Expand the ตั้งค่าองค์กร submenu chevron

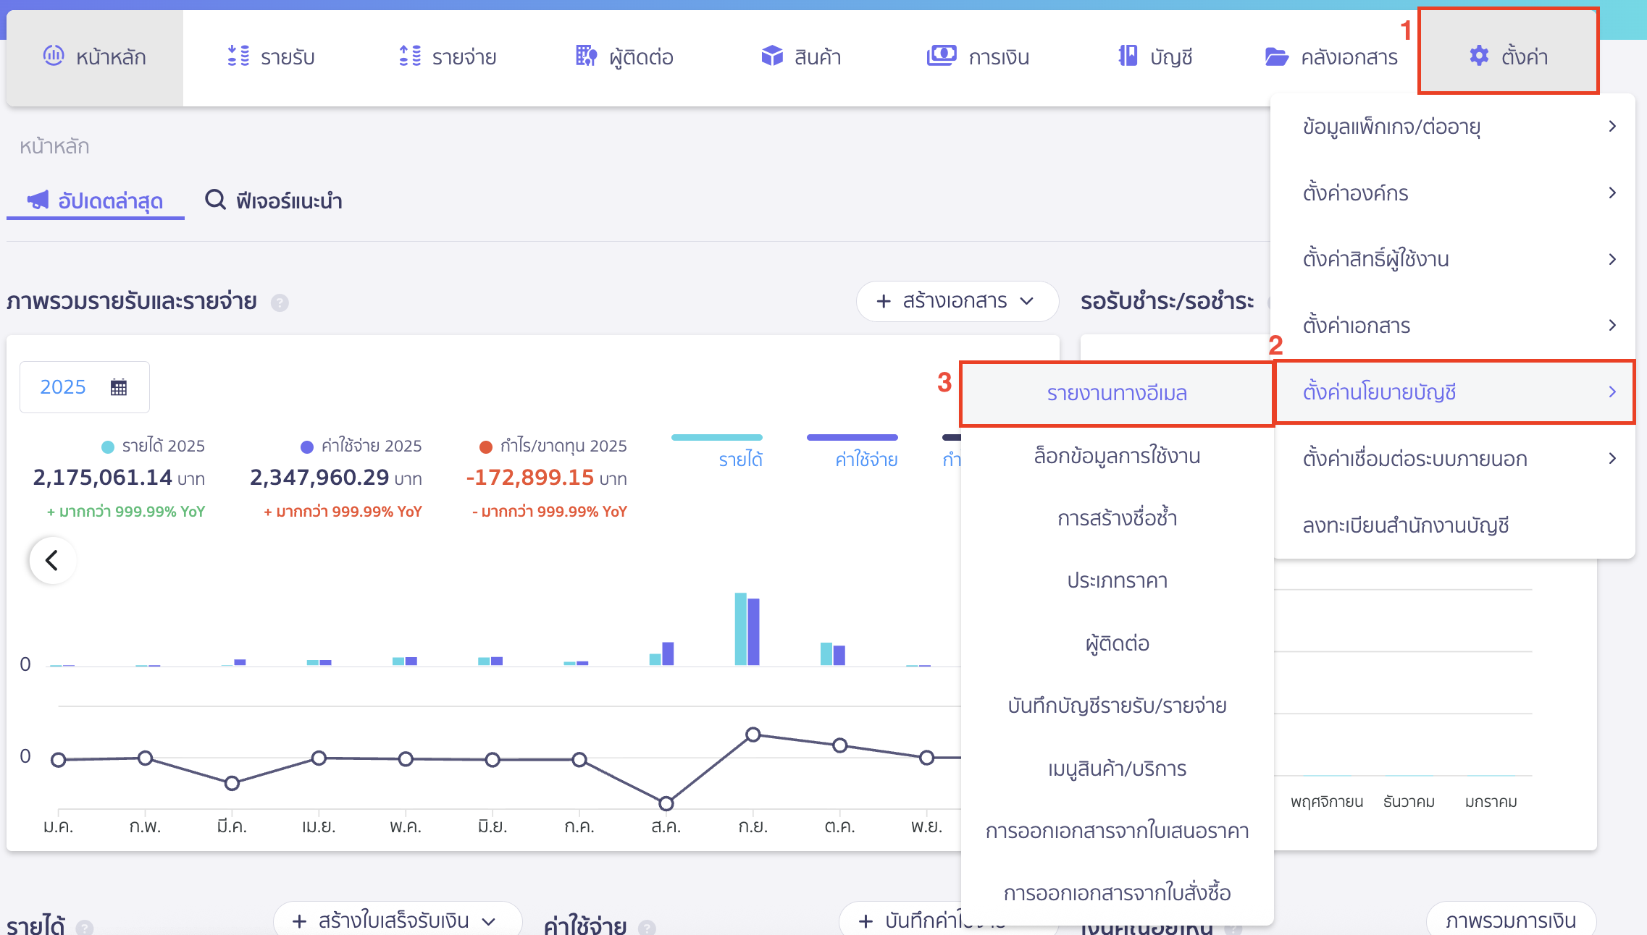pos(1613,192)
